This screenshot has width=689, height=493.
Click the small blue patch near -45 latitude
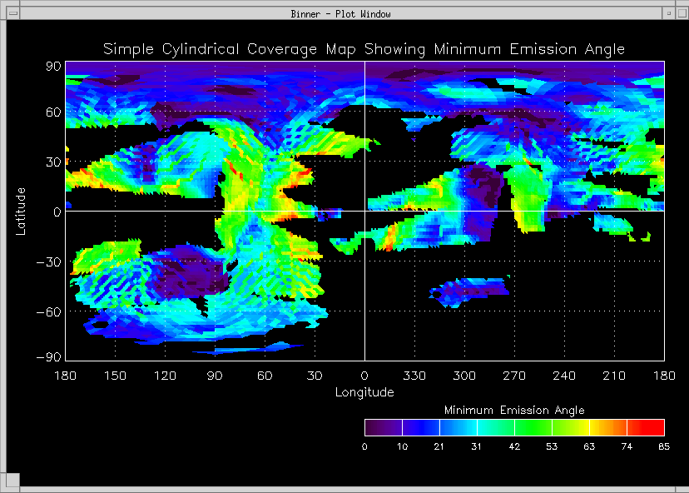468,288
